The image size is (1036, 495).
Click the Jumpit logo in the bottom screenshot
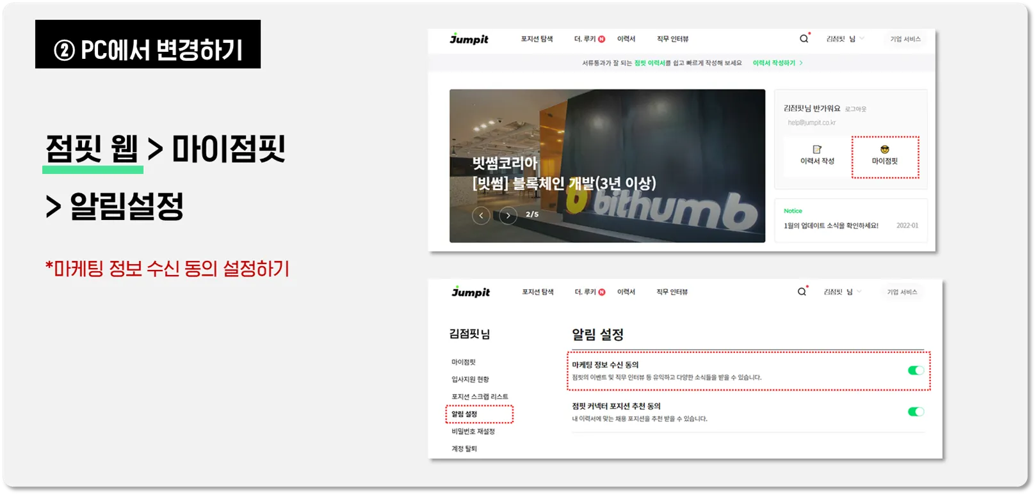(x=471, y=292)
